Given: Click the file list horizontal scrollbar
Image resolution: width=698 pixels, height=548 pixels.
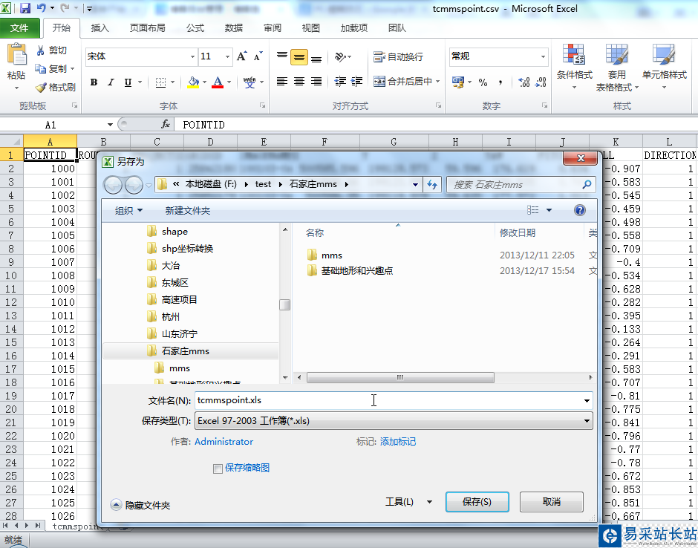Looking at the screenshot, I should (400, 377).
